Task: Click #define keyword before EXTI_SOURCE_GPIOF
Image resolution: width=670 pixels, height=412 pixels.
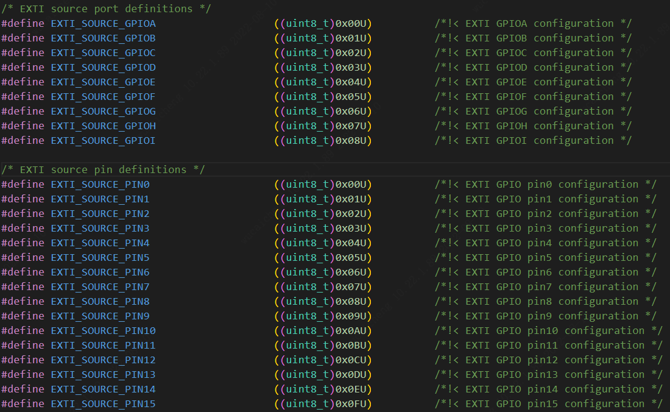Action: click(23, 96)
